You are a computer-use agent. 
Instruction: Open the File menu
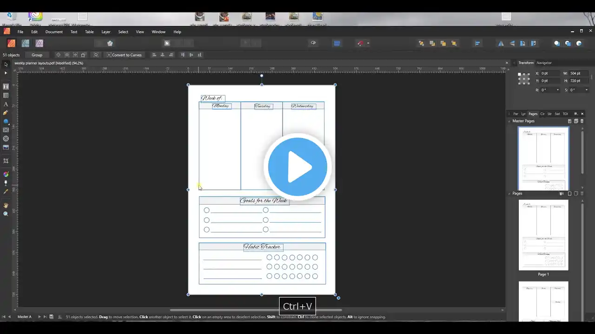point(20,32)
